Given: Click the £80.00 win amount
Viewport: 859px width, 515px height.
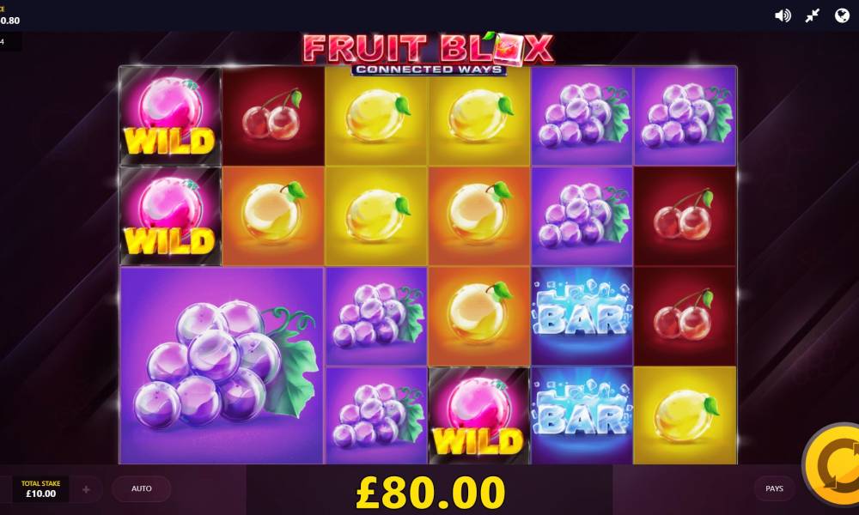Looking at the screenshot, I should pyautogui.click(x=430, y=492).
